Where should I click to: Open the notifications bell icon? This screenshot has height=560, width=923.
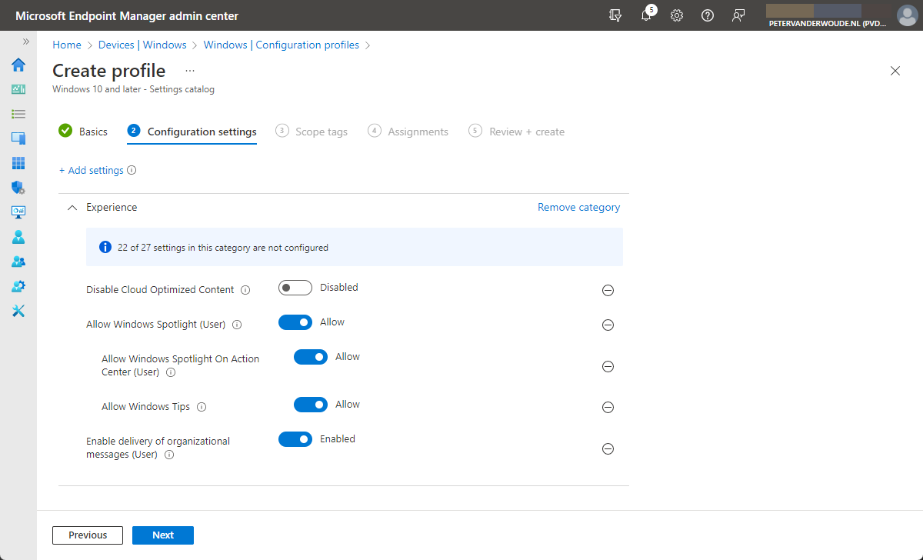(x=646, y=15)
